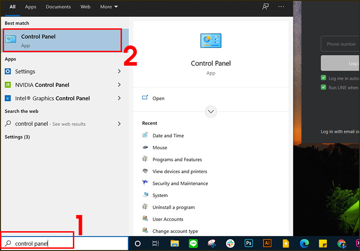Open Sticky Notes from the taskbar
The width and height of the screenshot is (360, 251).
click(323, 243)
